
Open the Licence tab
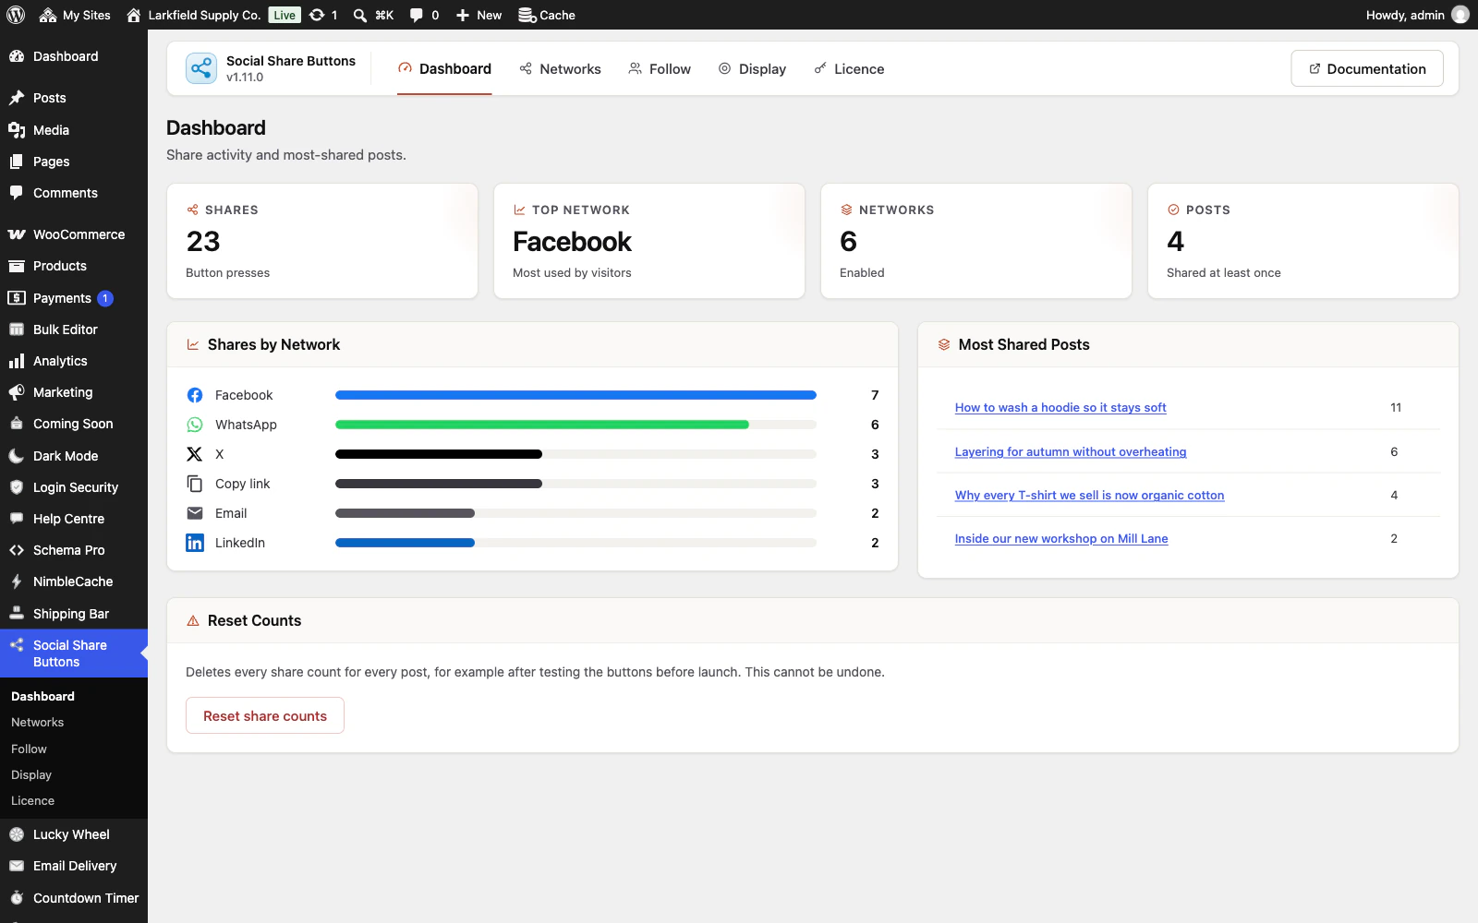849,69
